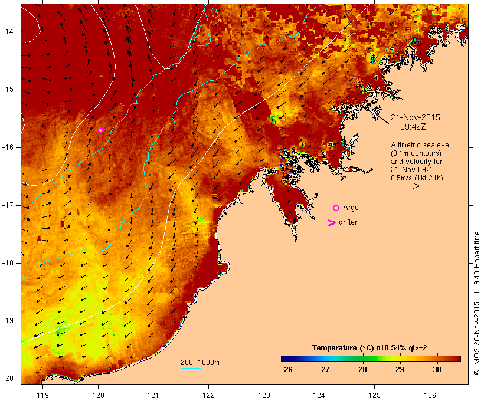484x401 pixels.
Task: Click the Temperature (°C) colorbar title
Action: click(369, 348)
